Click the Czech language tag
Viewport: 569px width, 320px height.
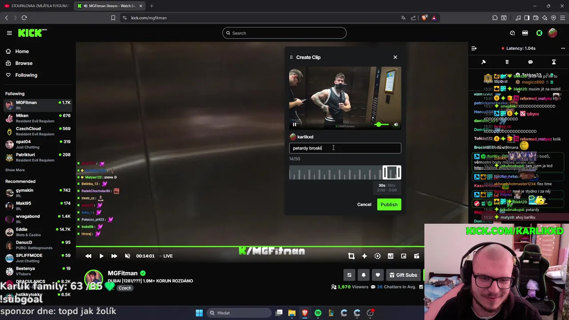125,288
